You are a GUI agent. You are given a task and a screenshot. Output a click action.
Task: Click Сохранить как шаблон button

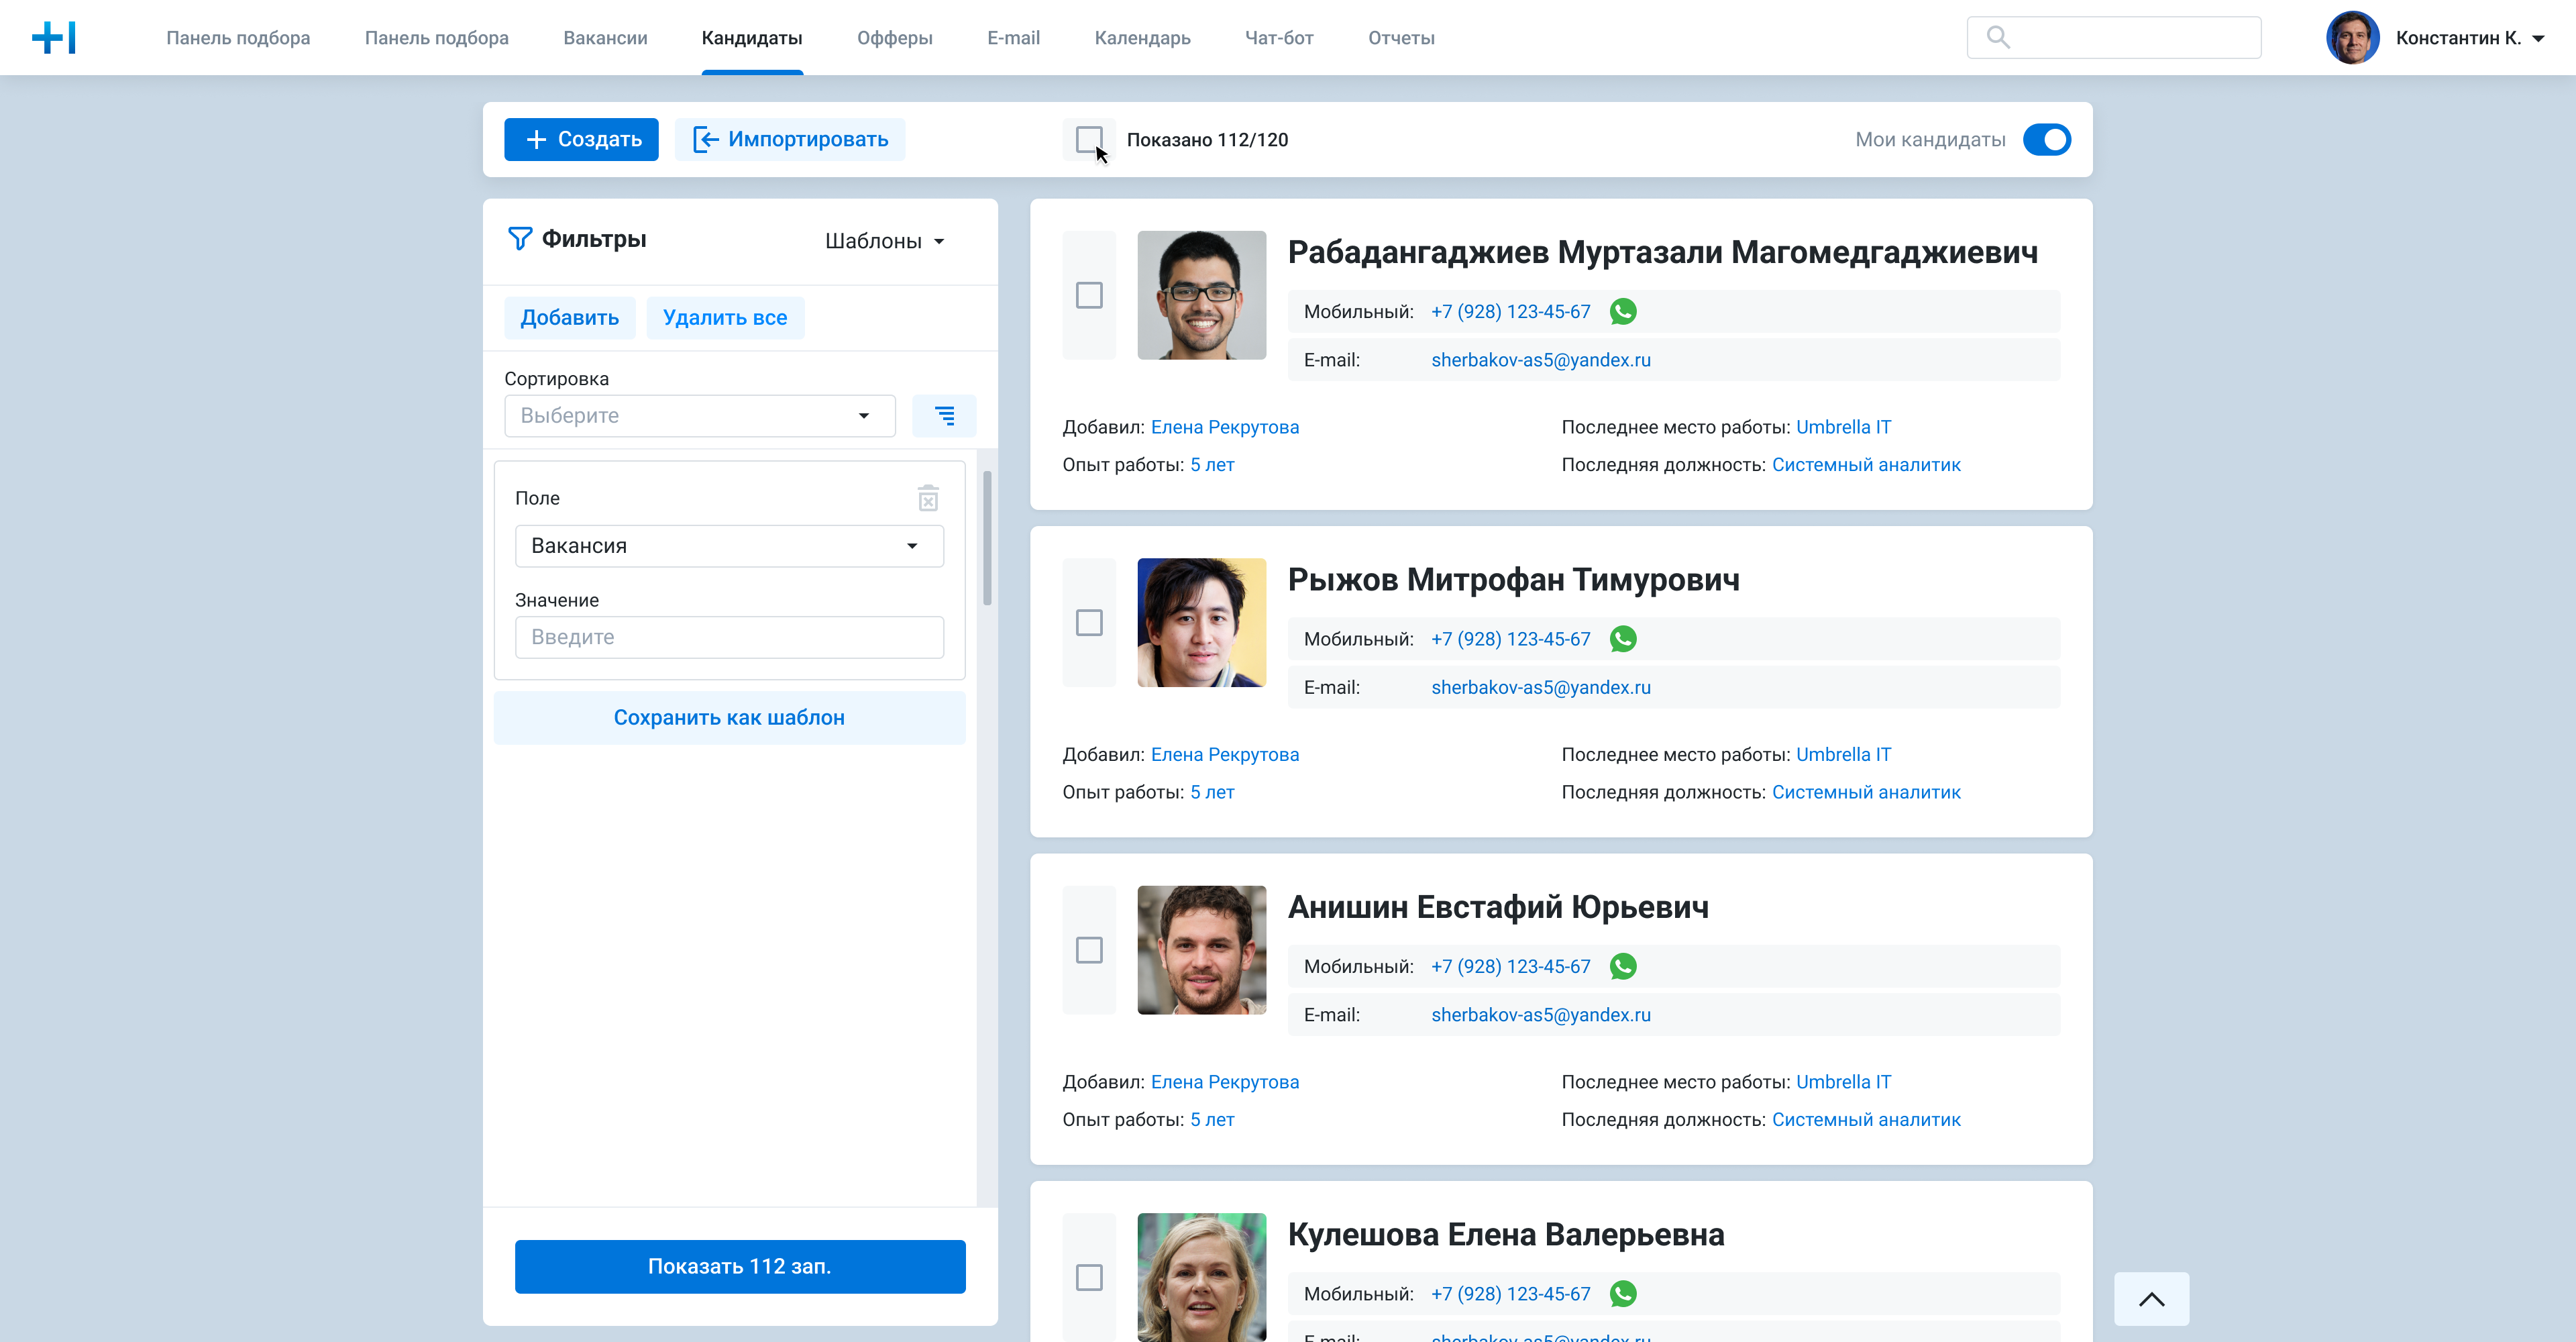tap(729, 718)
